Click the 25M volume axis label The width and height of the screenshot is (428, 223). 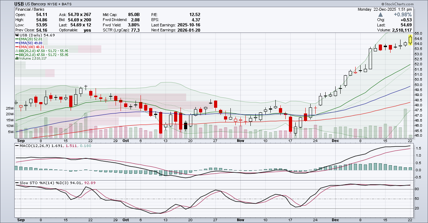click(9, 108)
